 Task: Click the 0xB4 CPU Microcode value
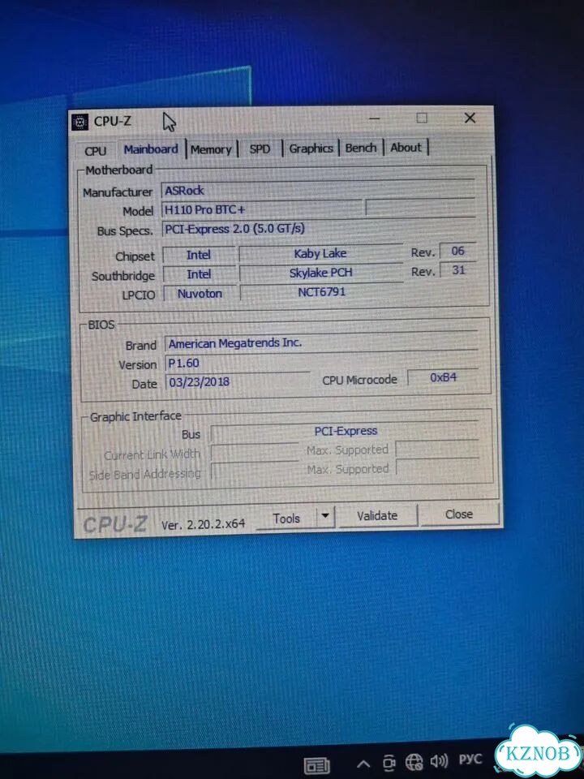click(443, 377)
